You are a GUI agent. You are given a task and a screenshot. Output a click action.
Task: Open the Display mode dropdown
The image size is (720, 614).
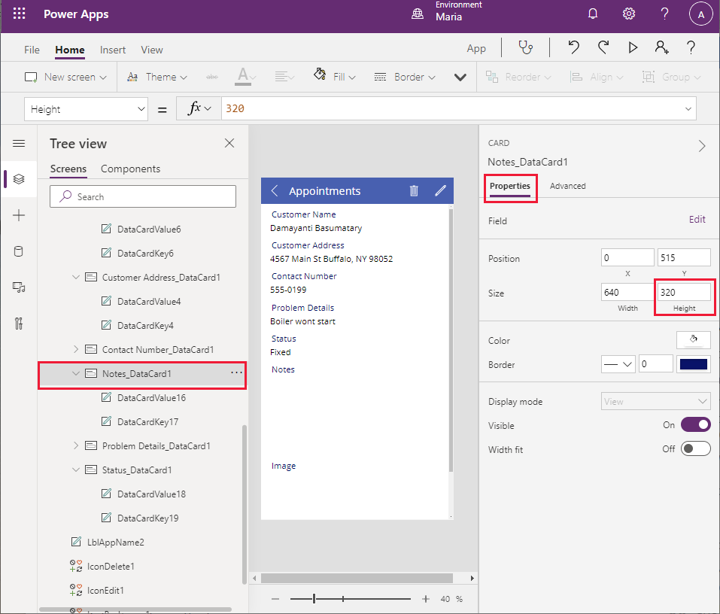pyautogui.click(x=655, y=402)
